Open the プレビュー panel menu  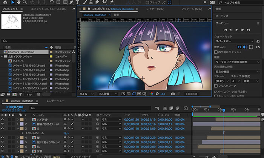tap(258, 23)
